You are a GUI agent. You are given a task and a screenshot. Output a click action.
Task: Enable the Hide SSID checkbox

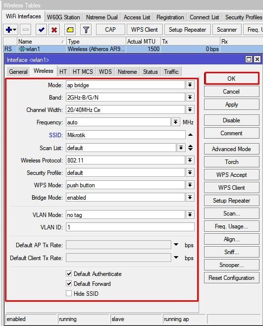(x=69, y=293)
